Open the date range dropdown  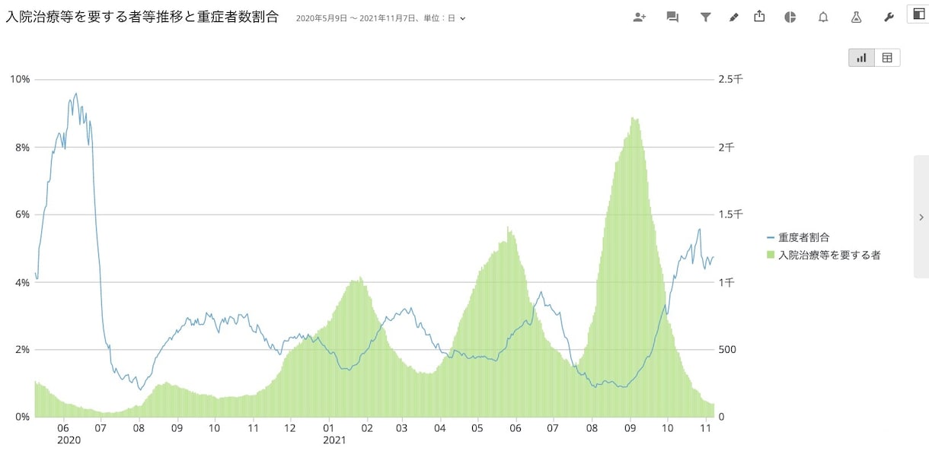click(381, 17)
